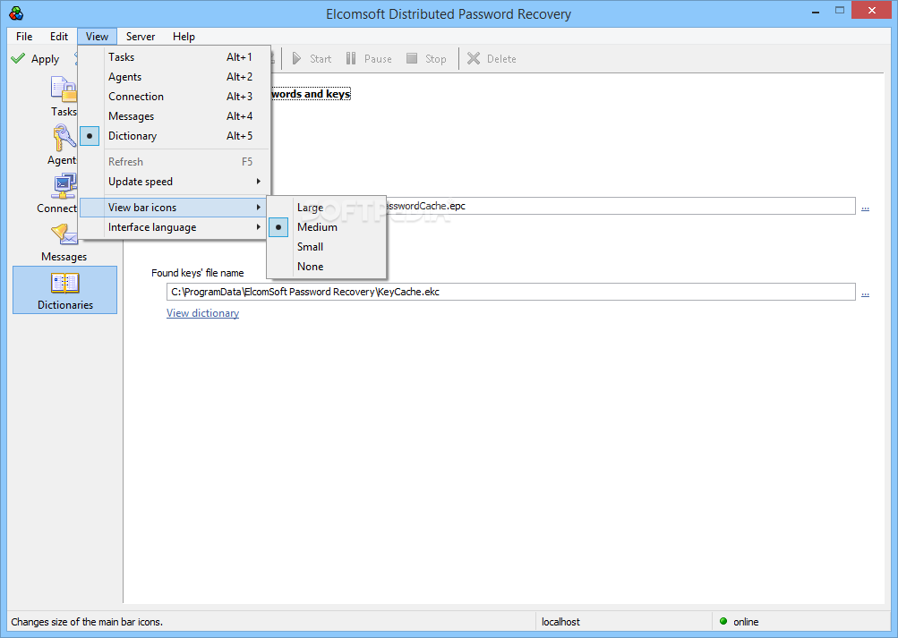The height and width of the screenshot is (638, 898).
Task: Browse for found keys file with ellipsis button
Action: click(x=865, y=293)
